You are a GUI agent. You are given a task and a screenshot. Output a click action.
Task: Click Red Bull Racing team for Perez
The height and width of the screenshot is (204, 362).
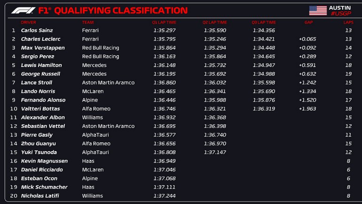tap(100, 57)
